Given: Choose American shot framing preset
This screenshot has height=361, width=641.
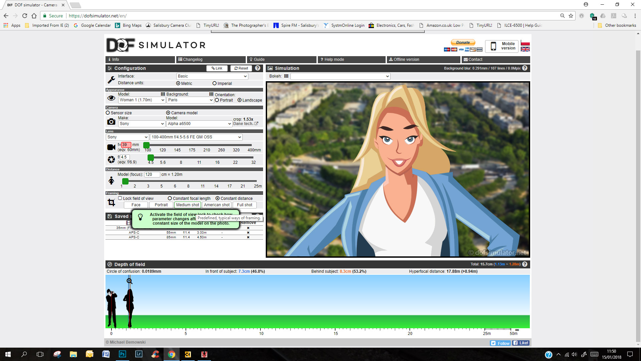Looking at the screenshot, I should click(x=217, y=205).
